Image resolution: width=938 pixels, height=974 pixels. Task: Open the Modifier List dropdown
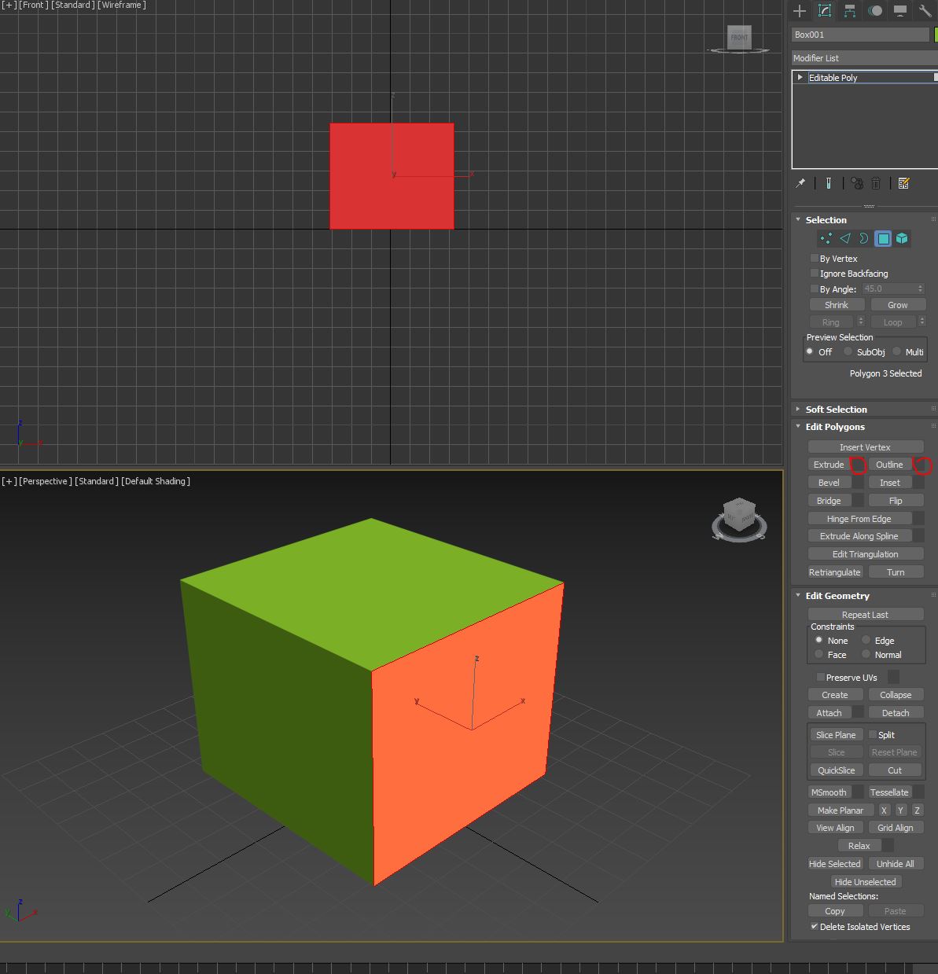click(864, 58)
